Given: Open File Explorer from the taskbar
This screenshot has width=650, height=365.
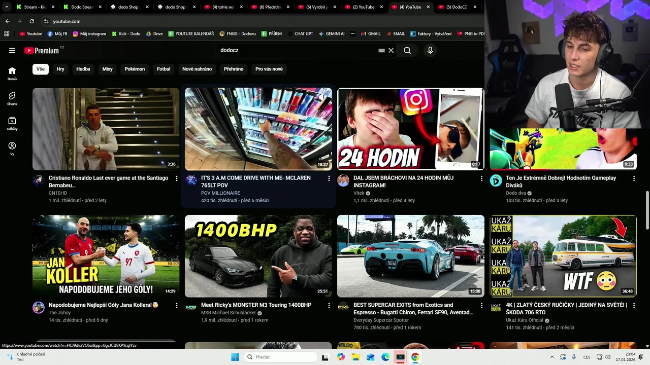Looking at the screenshot, I should pyautogui.click(x=355, y=357).
